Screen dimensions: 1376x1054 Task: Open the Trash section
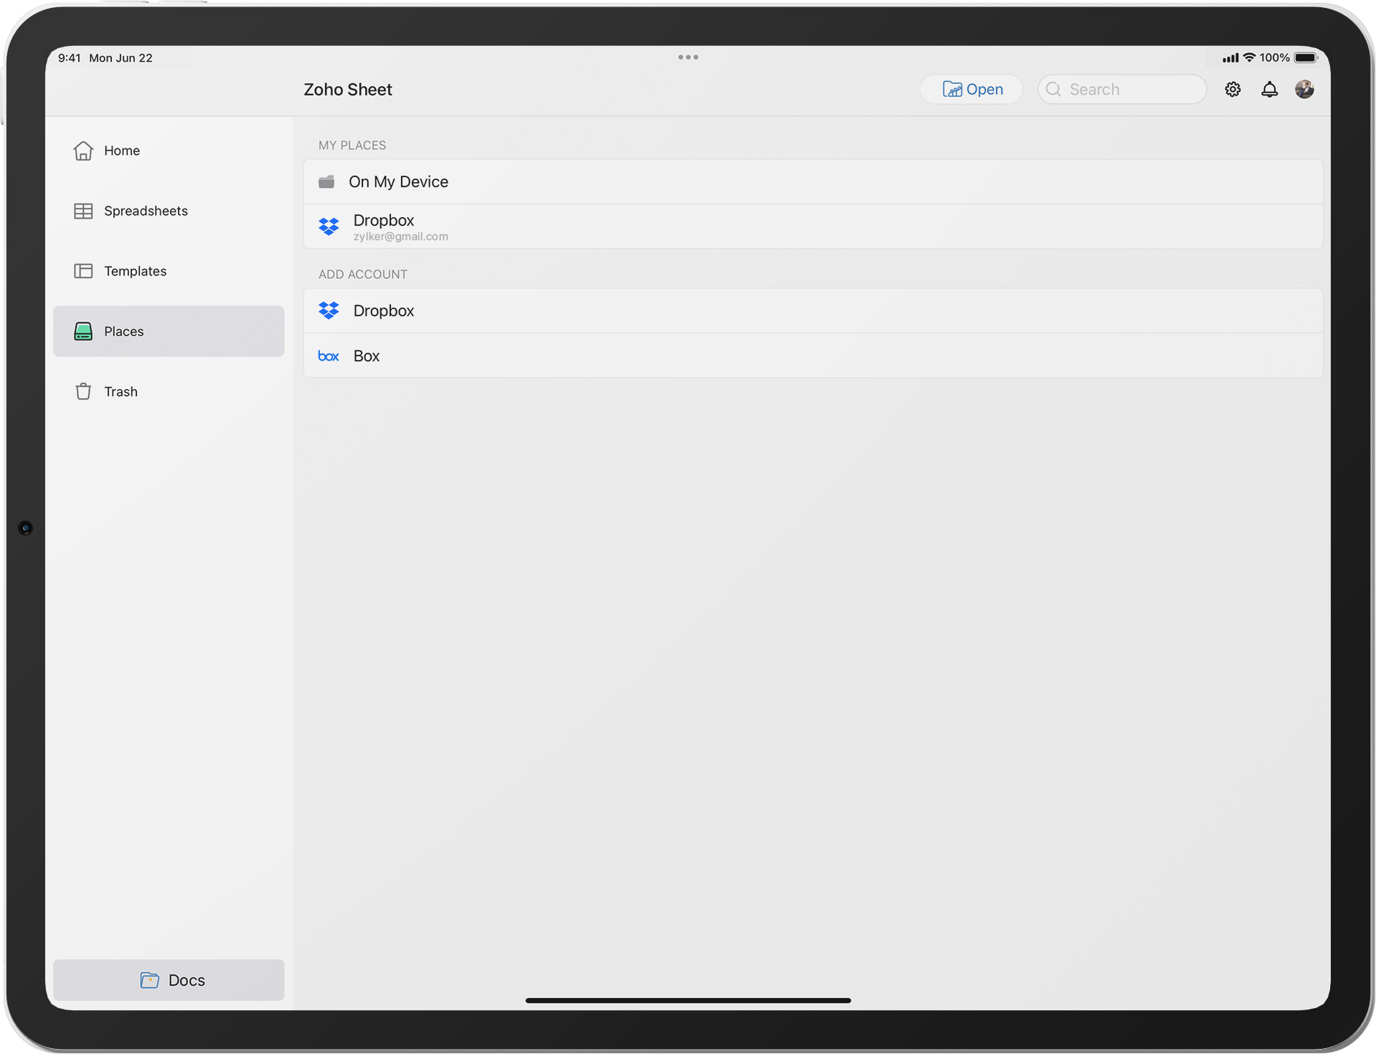pos(169,391)
